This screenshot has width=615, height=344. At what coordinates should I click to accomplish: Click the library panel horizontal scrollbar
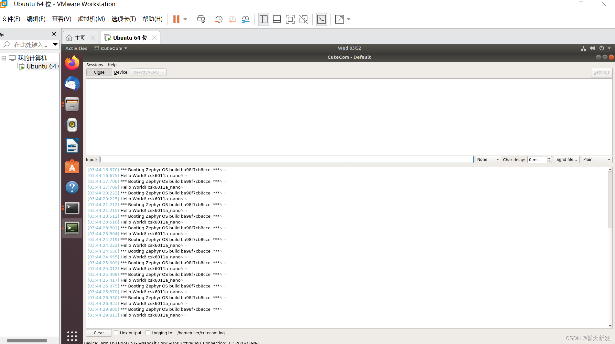[x=27, y=340]
